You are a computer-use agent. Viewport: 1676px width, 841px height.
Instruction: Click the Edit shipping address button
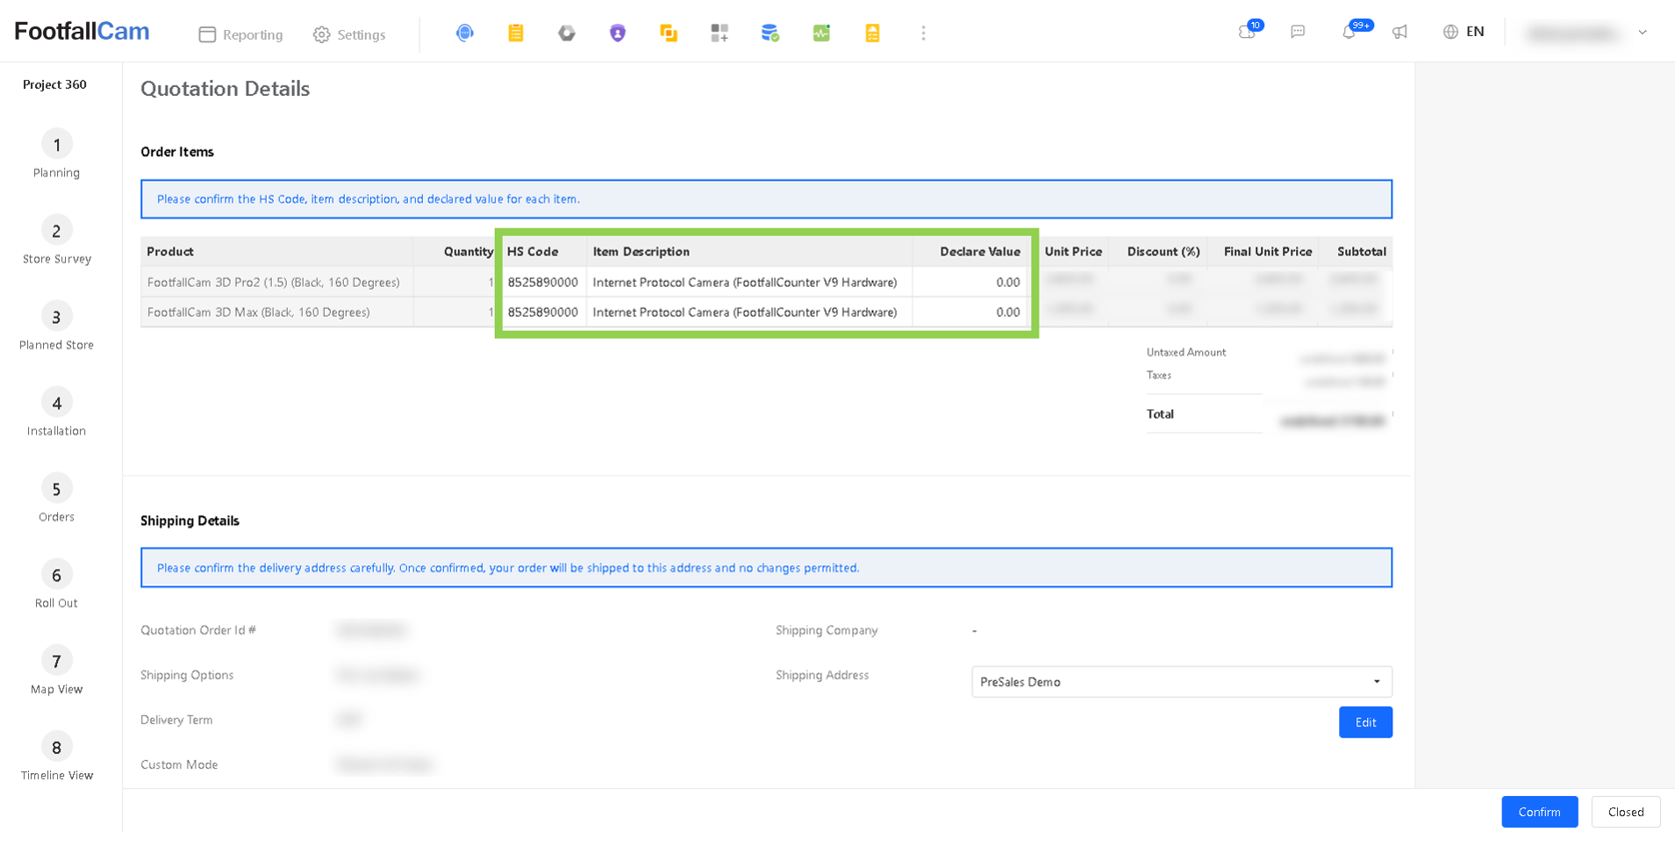(1365, 722)
